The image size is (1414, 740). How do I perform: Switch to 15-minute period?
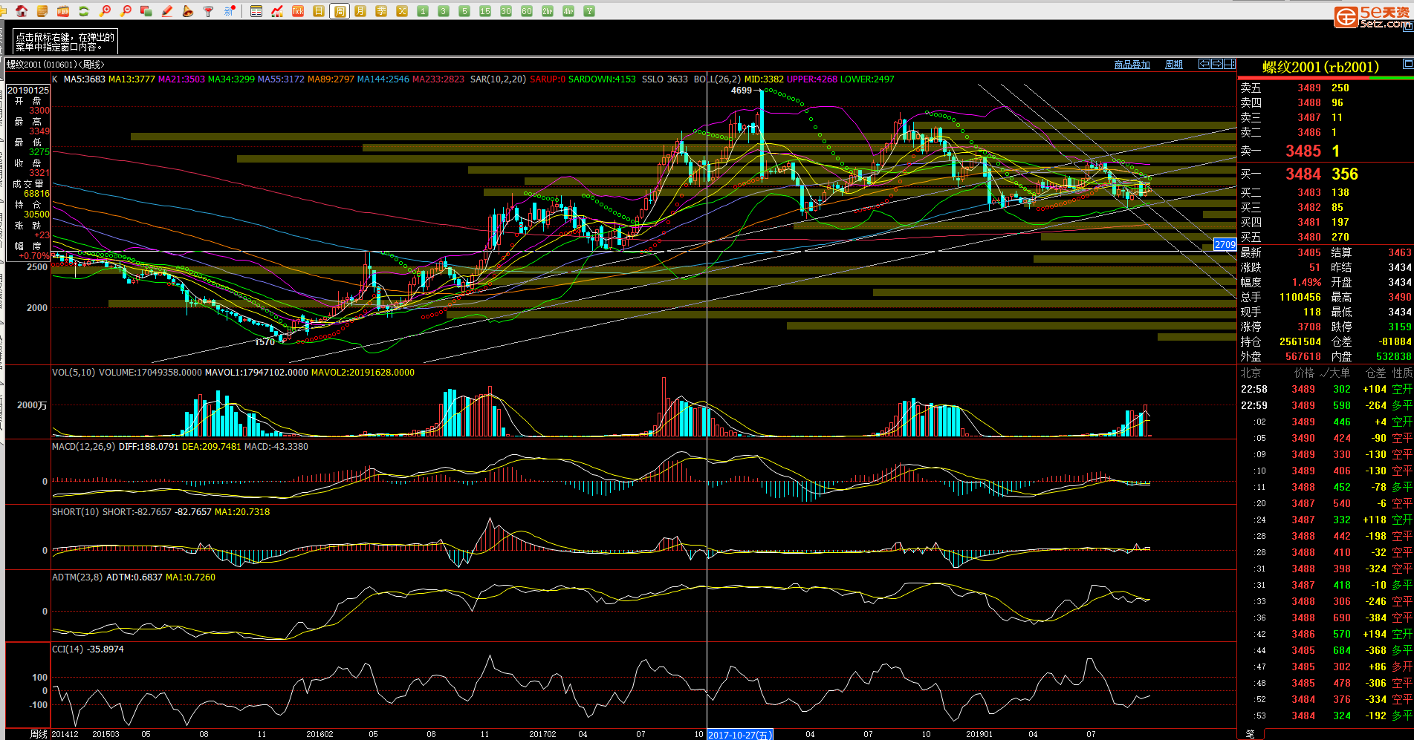point(485,11)
